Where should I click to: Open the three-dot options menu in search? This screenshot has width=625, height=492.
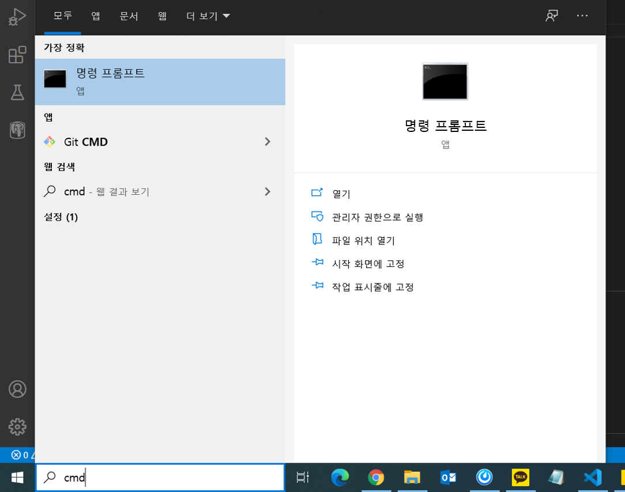tap(582, 16)
